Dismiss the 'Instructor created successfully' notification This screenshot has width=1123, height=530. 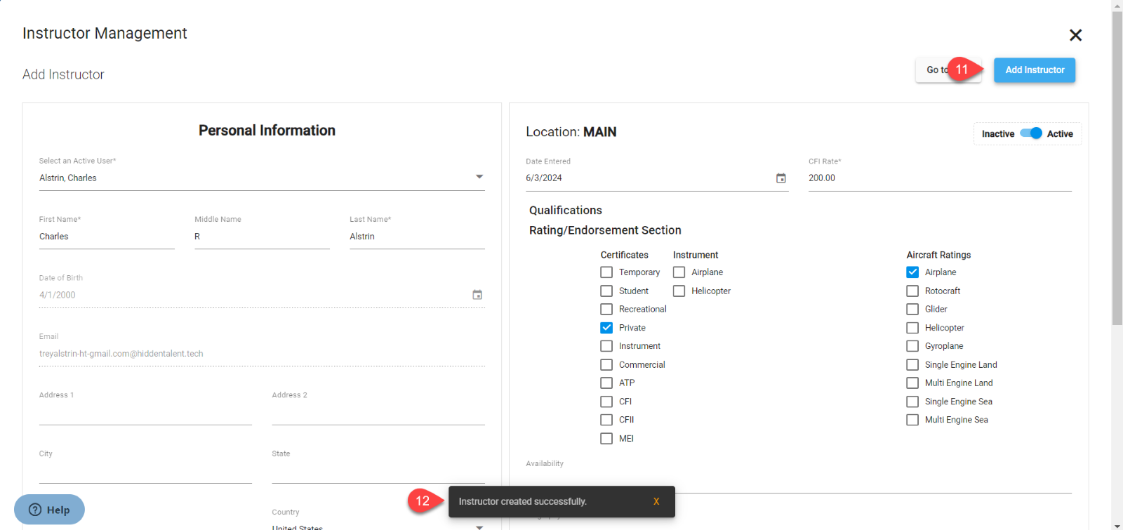[x=656, y=501]
